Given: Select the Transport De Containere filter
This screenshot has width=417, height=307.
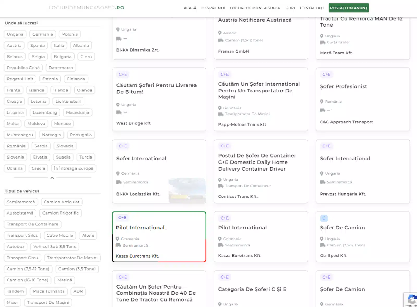Looking at the screenshot, I should (33, 224).
